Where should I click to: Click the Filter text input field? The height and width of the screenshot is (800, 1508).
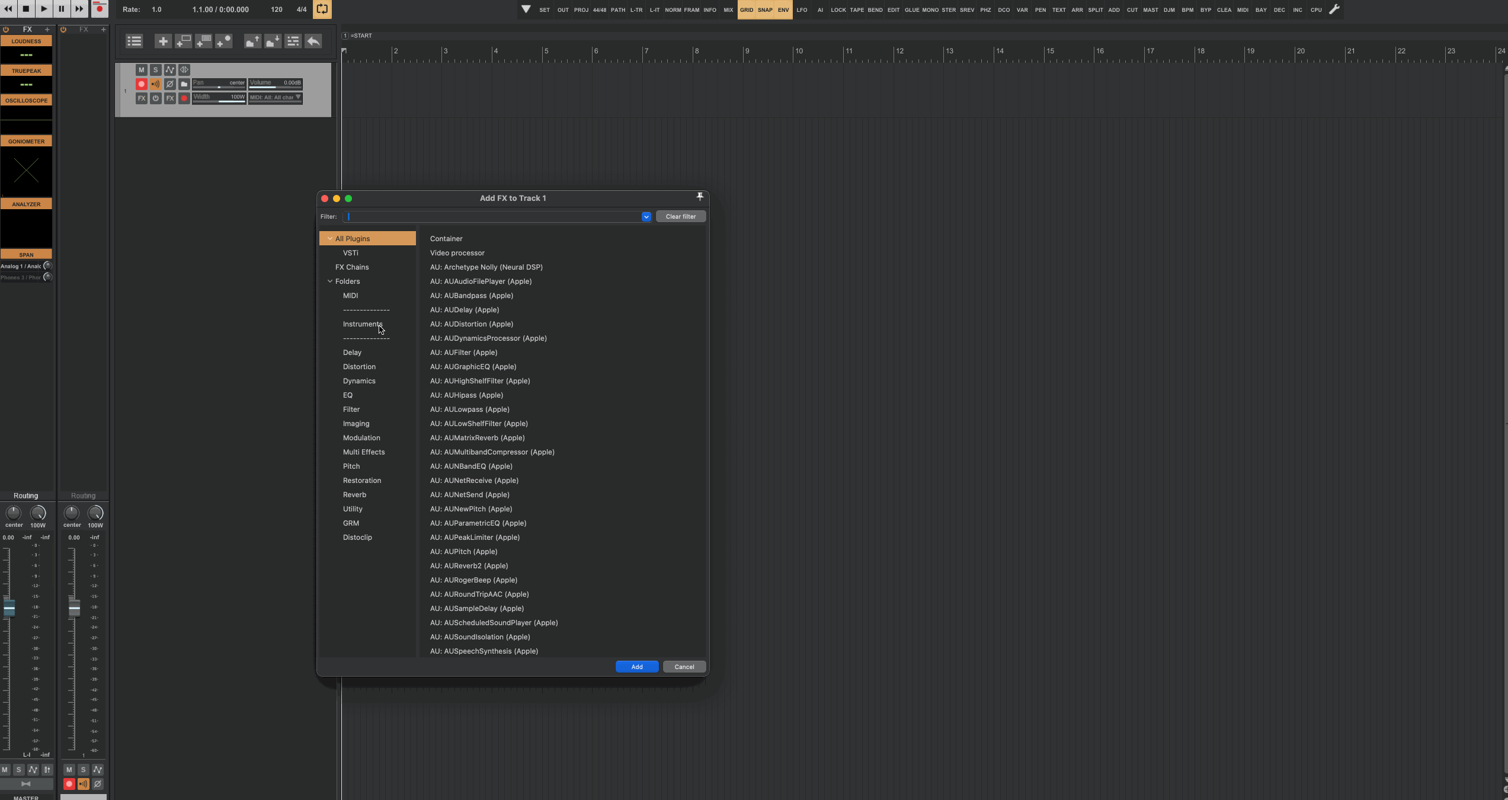point(493,216)
